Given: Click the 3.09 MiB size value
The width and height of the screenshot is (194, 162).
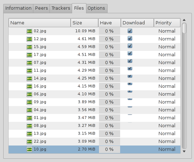Looking at the screenshot, I should 86,141.
